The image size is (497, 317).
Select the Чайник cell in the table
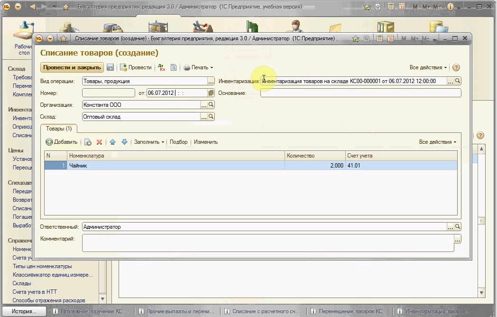[x=175, y=165]
